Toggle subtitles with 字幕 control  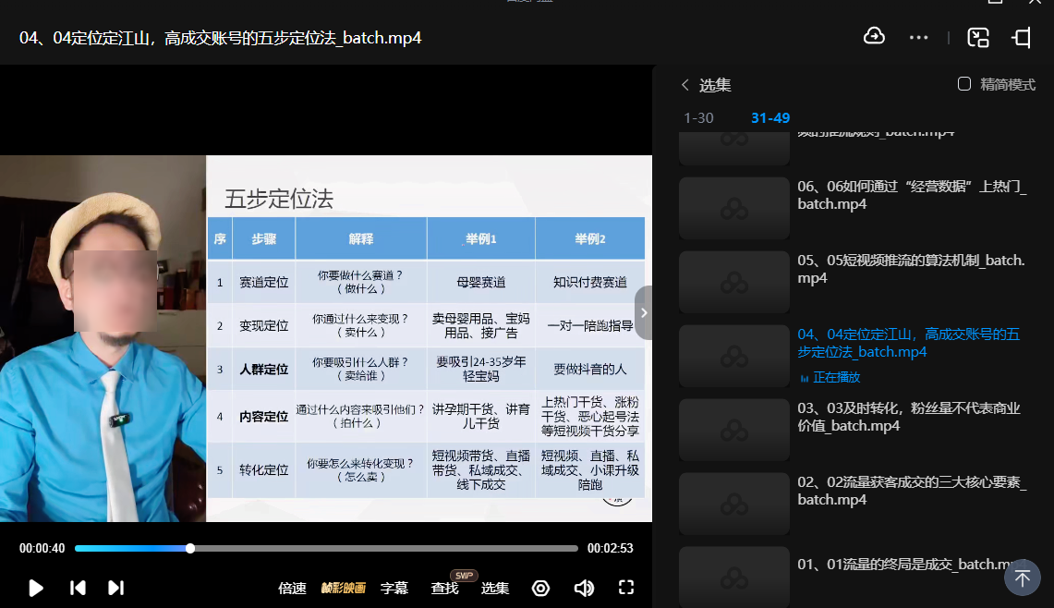pyautogui.click(x=394, y=588)
